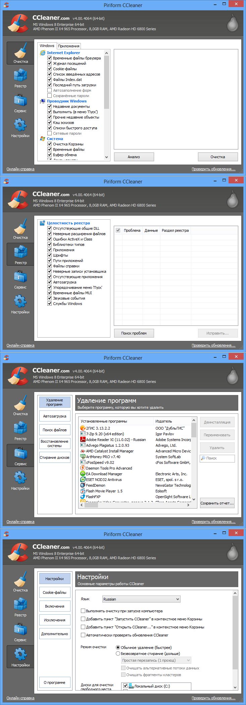Enable Автозаполнение форм checkbox
The width and height of the screenshot is (246, 705).
50,90
